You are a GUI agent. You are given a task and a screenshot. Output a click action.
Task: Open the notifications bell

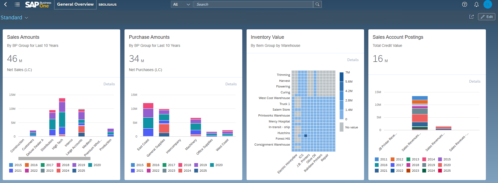(x=476, y=4)
